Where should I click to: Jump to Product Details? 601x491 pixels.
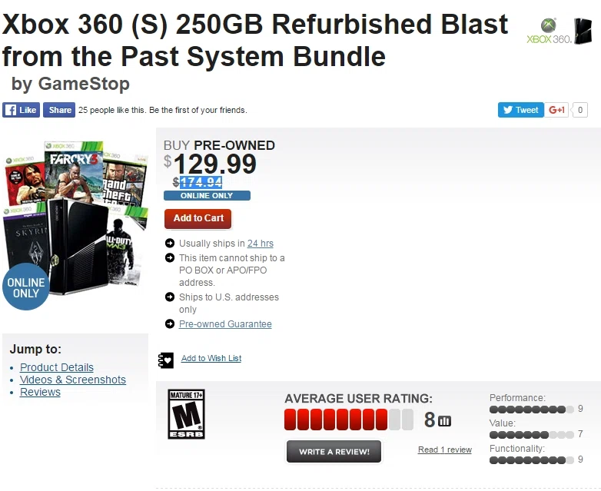(x=57, y=367)
